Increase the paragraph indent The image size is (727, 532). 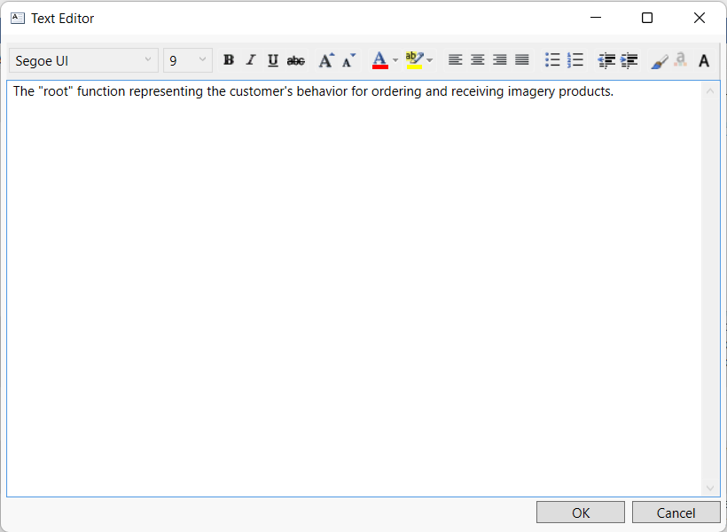point(629,60)
